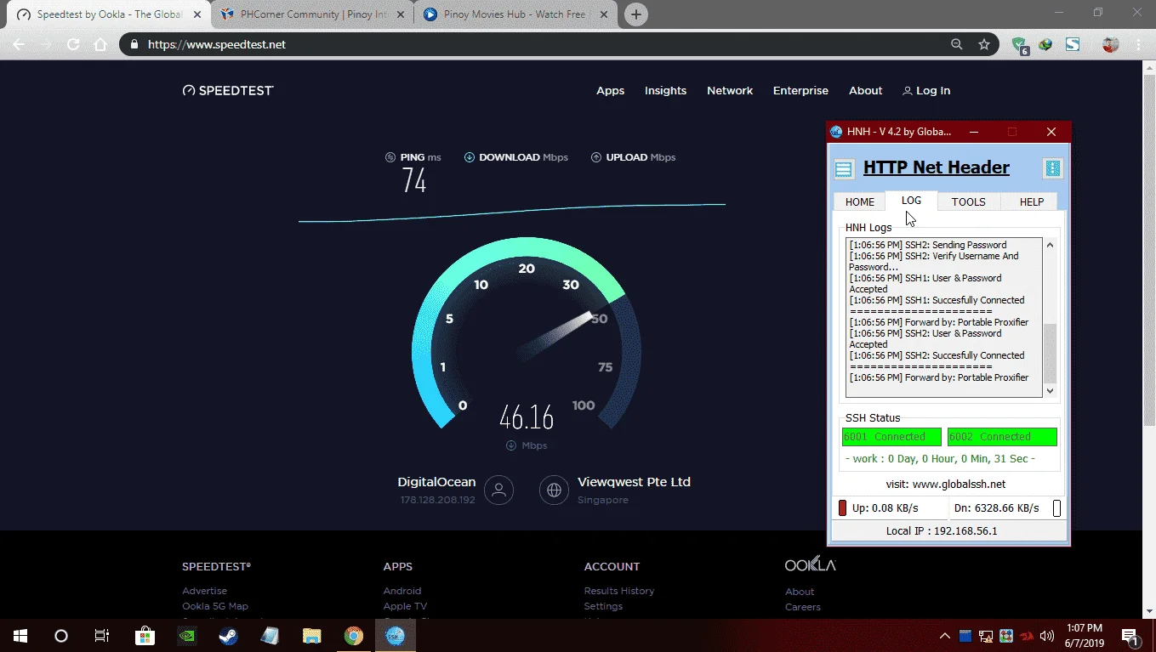
Task: Click the globe extension icon in Chrome toolbar
Action: [x=1045, y=44]
